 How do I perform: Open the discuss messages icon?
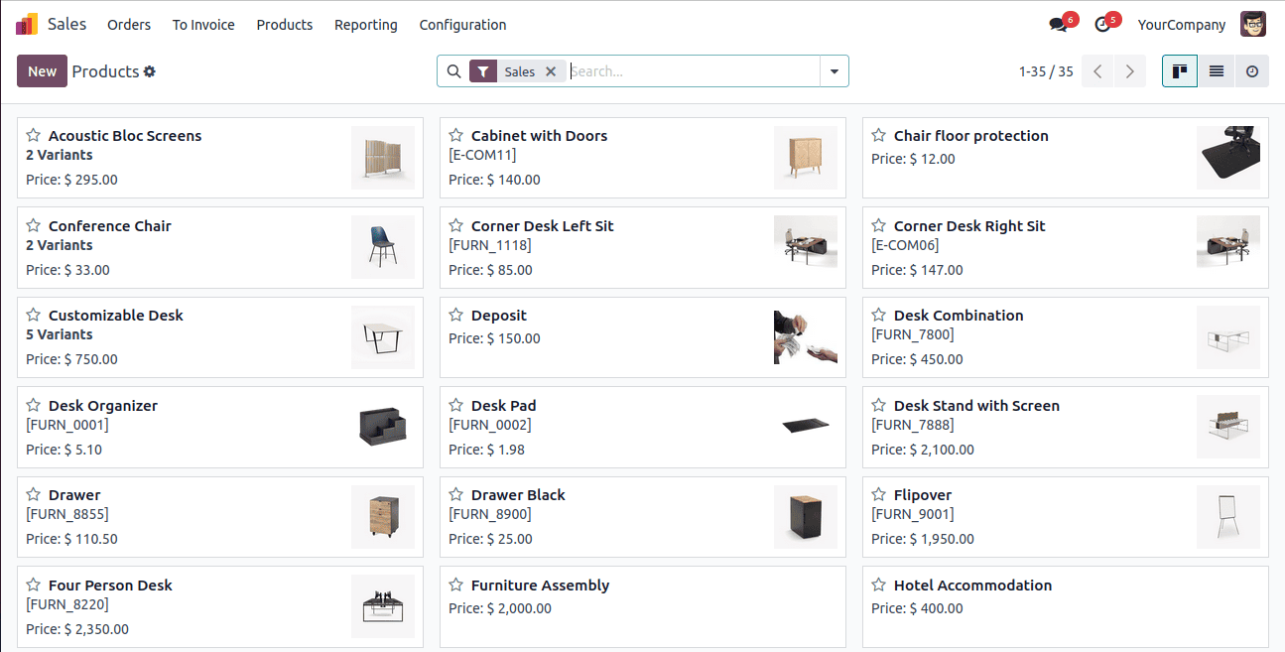(1058, 25)
